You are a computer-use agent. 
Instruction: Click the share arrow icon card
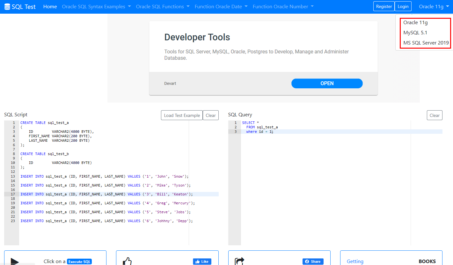[239, 261]
